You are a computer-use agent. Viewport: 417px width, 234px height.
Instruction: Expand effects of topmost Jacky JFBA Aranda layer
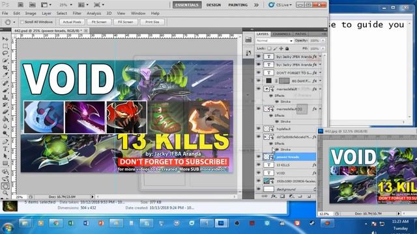(x=320, y=57)
